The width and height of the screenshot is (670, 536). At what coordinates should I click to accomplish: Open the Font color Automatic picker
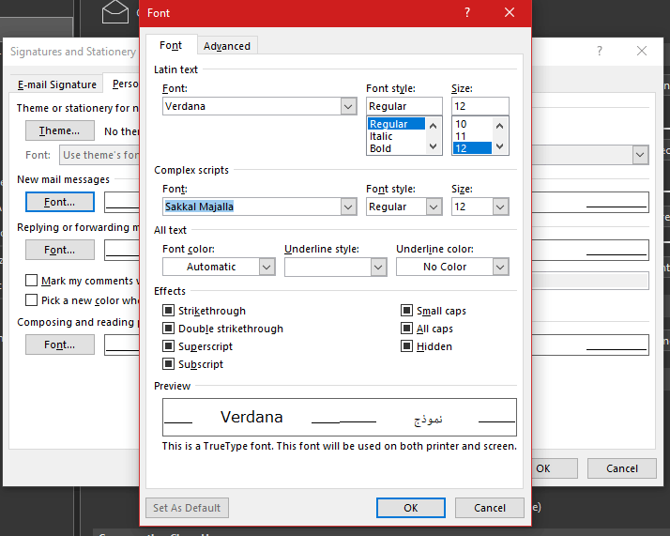(x=219, y=268)
